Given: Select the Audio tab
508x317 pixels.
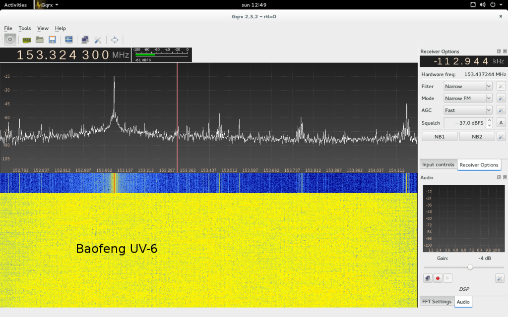Looking at the screenshot, I should (463, 302).
